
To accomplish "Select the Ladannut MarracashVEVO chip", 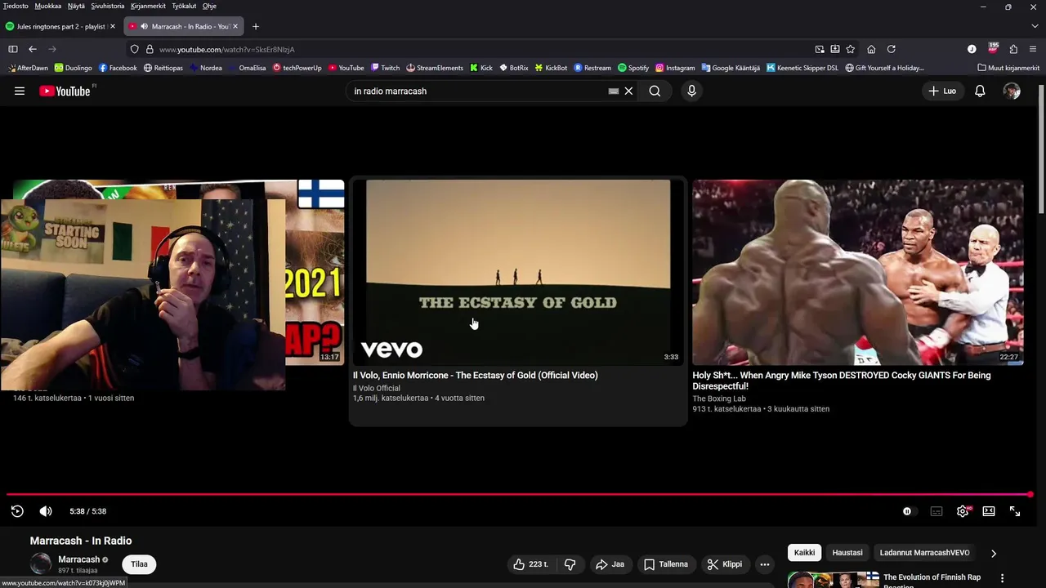I will 924,553.
